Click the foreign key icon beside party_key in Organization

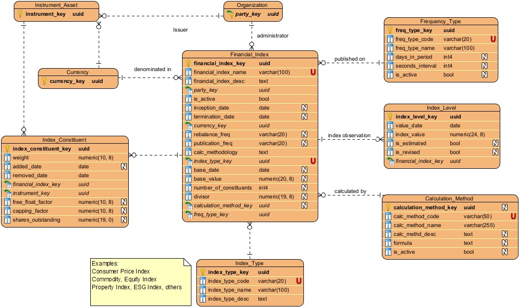[230, 14]
